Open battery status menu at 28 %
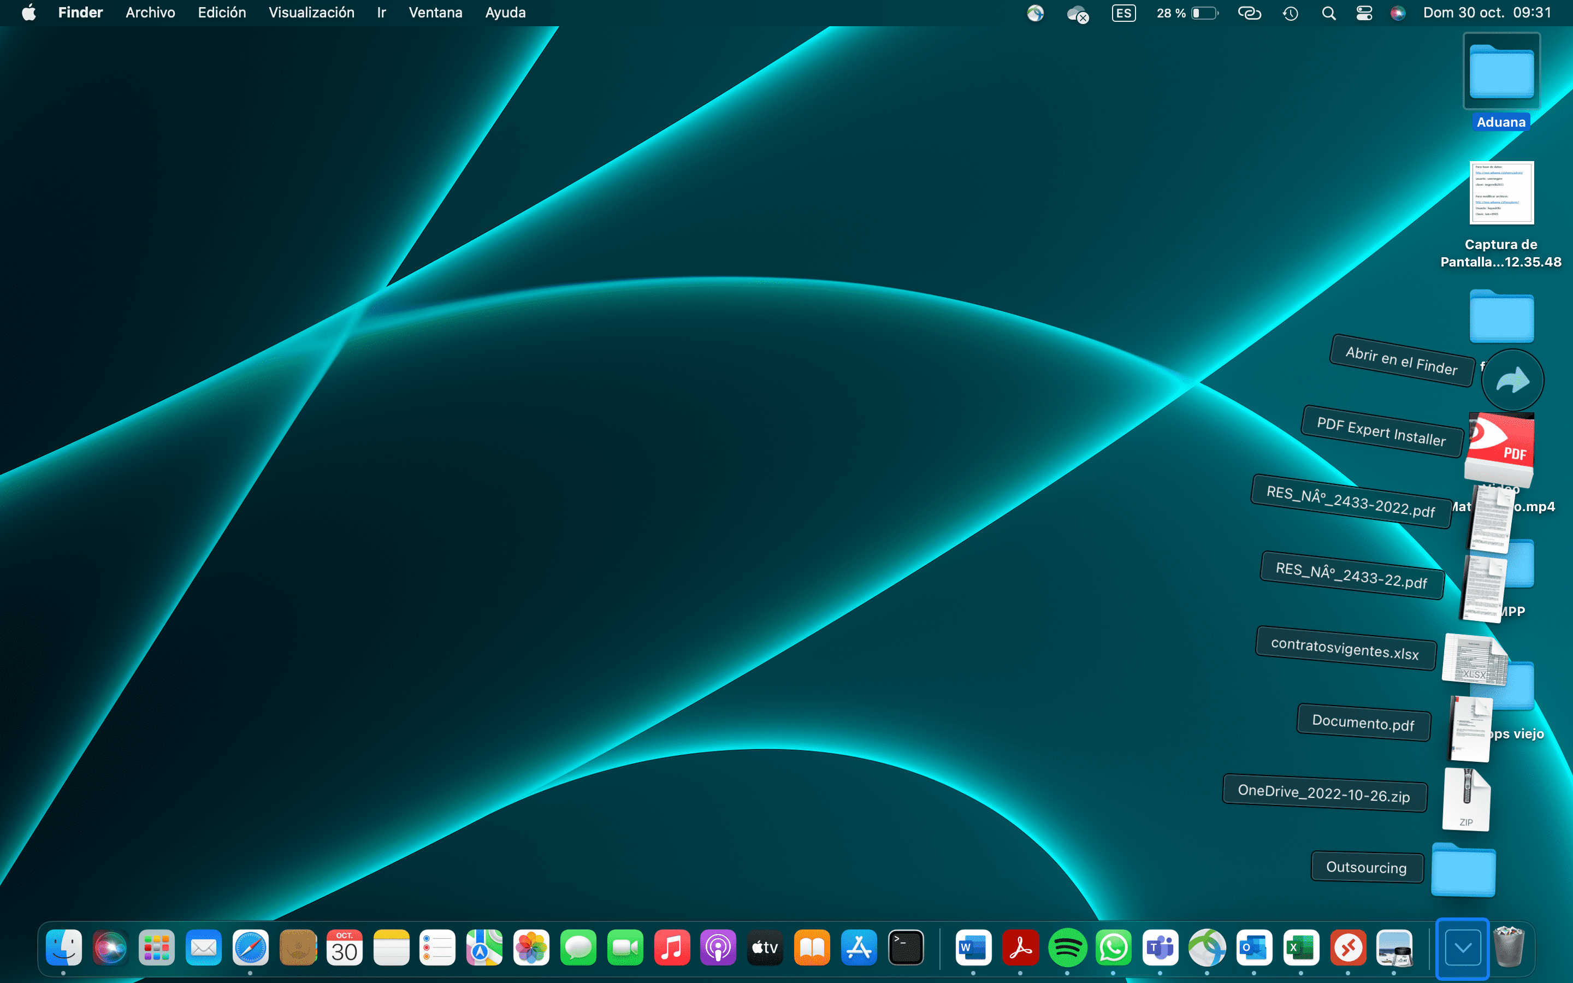Image resolution: width=1573 pixels, height=983 pixels. click(x=1186, y=13)
